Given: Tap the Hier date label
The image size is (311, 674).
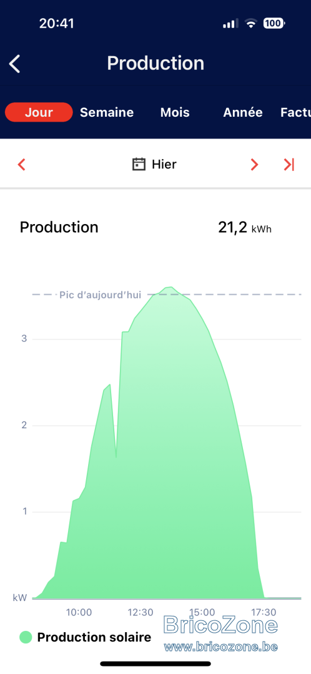Looking at the screenshot, I should [x=164, y=164].
